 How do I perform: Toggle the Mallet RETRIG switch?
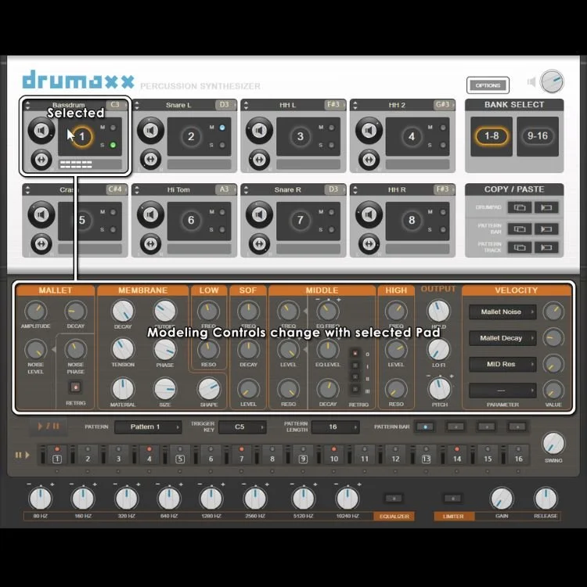point(76,387)
